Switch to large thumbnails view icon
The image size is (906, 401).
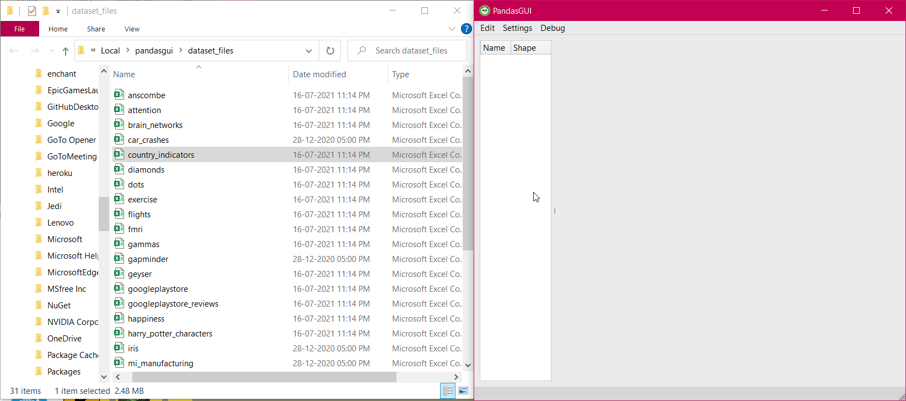click(x=463, y=391)
